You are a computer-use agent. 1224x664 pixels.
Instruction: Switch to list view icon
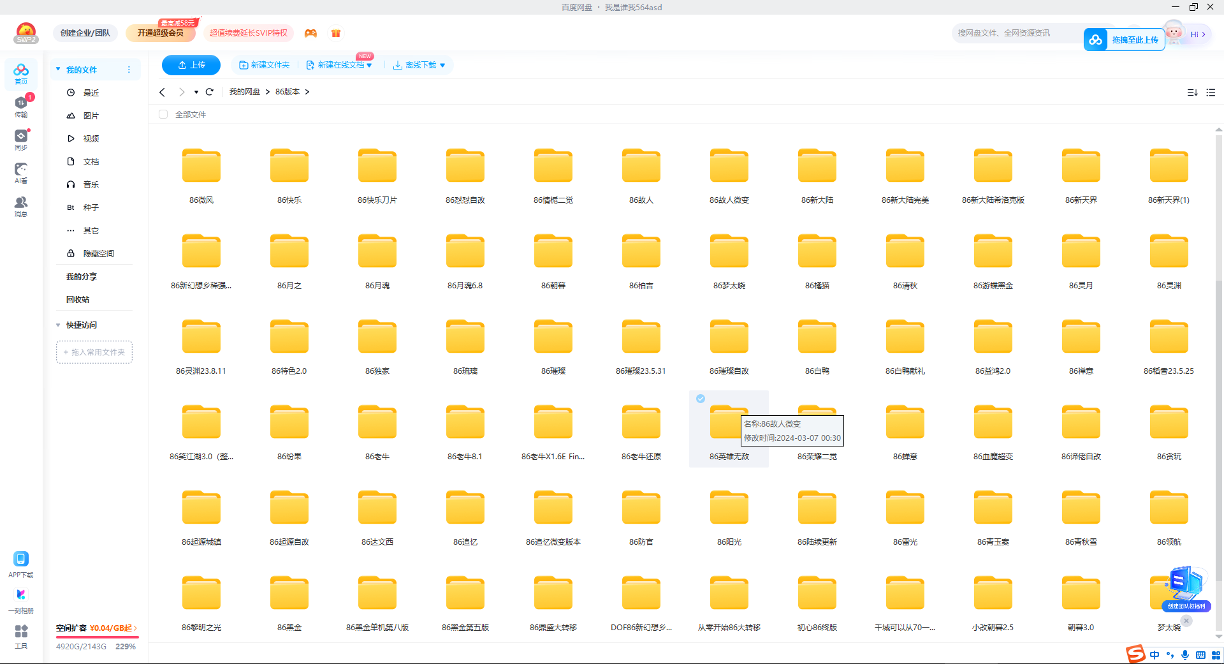(1211, 92)
